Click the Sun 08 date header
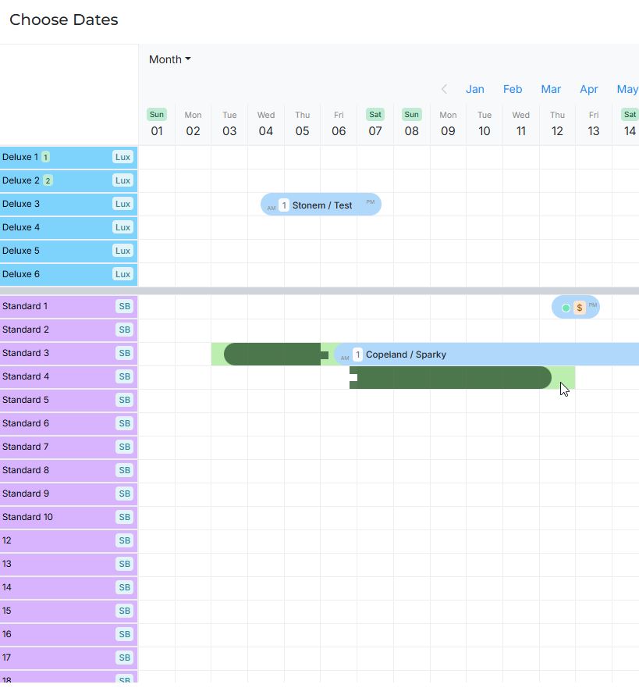Viewport: 639px width, 695px height. pos(411,123)
